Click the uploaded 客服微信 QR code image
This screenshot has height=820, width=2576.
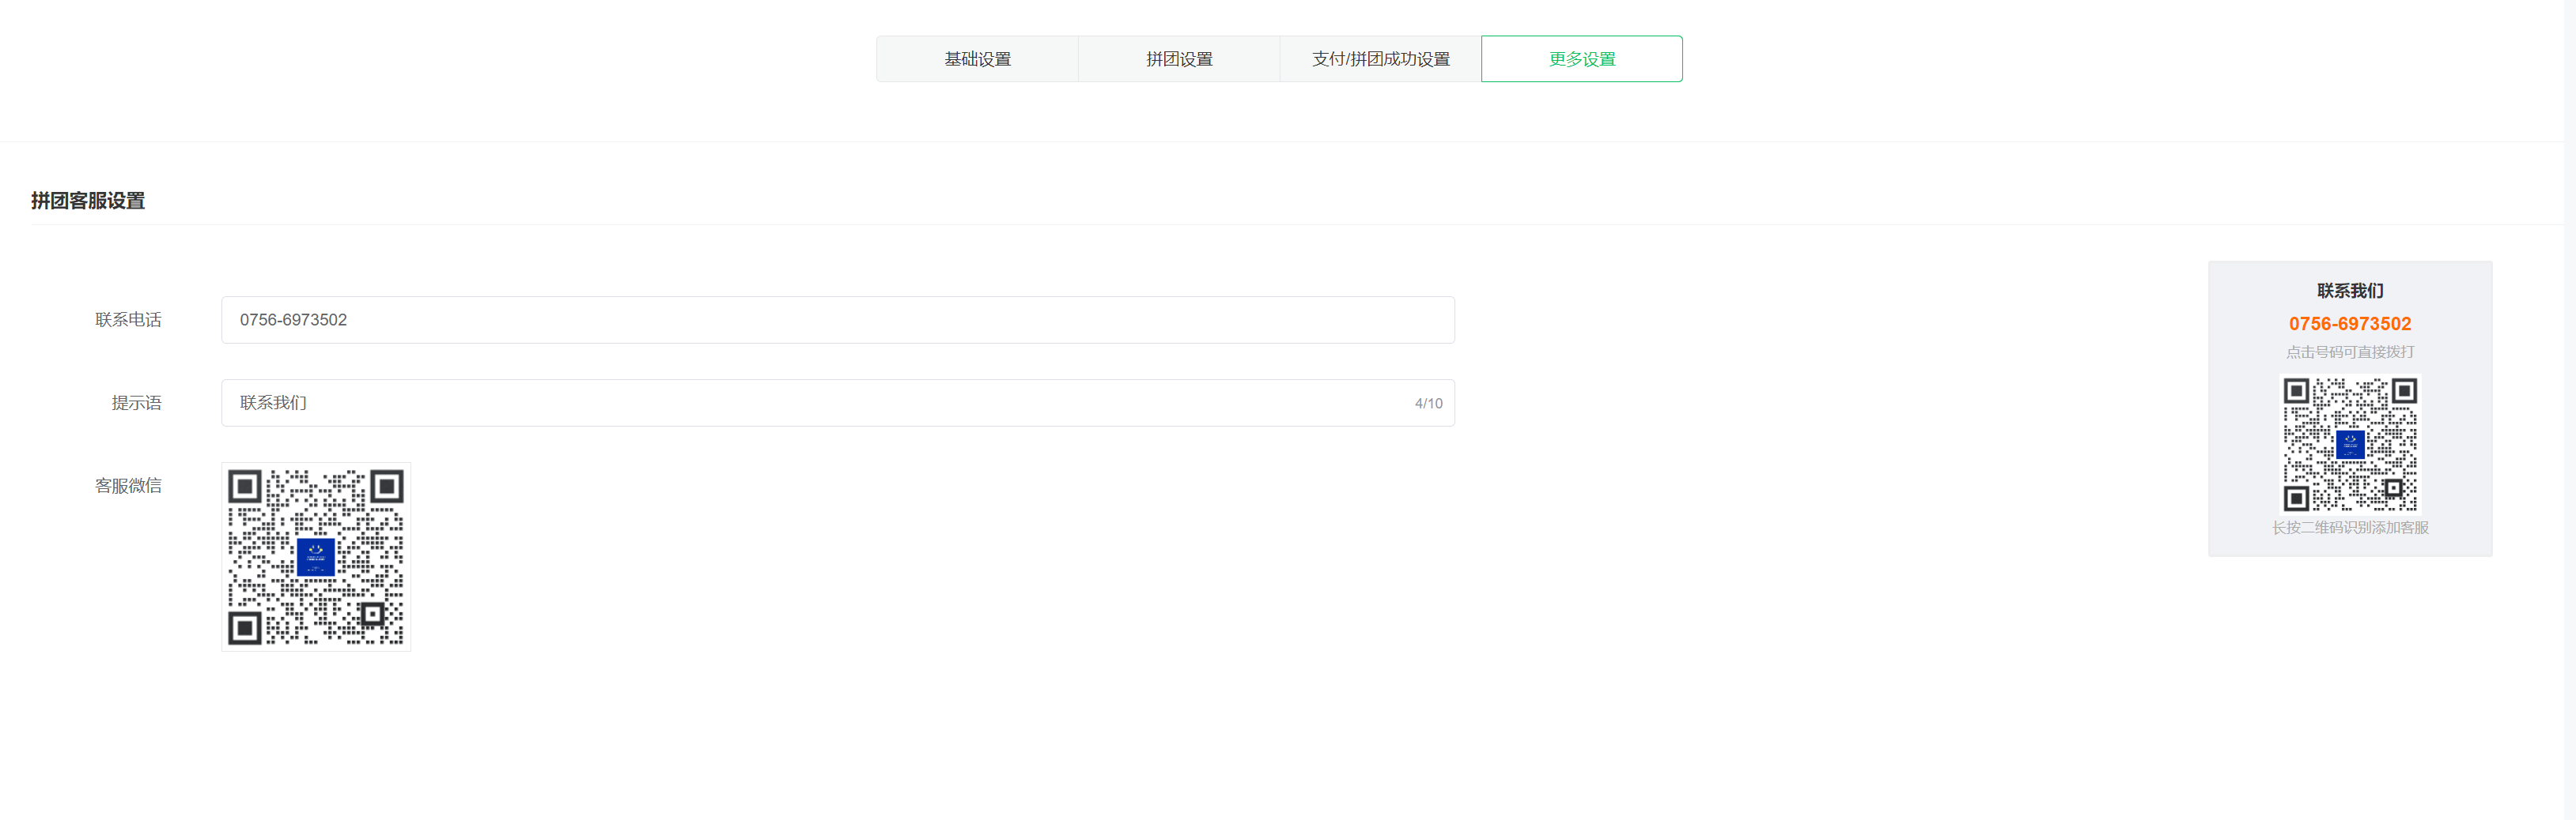[315, 556]
